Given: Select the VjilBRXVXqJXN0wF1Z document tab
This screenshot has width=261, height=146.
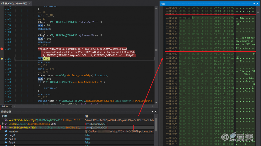Looking at the screenshot, I should click(x=14, y=3).
